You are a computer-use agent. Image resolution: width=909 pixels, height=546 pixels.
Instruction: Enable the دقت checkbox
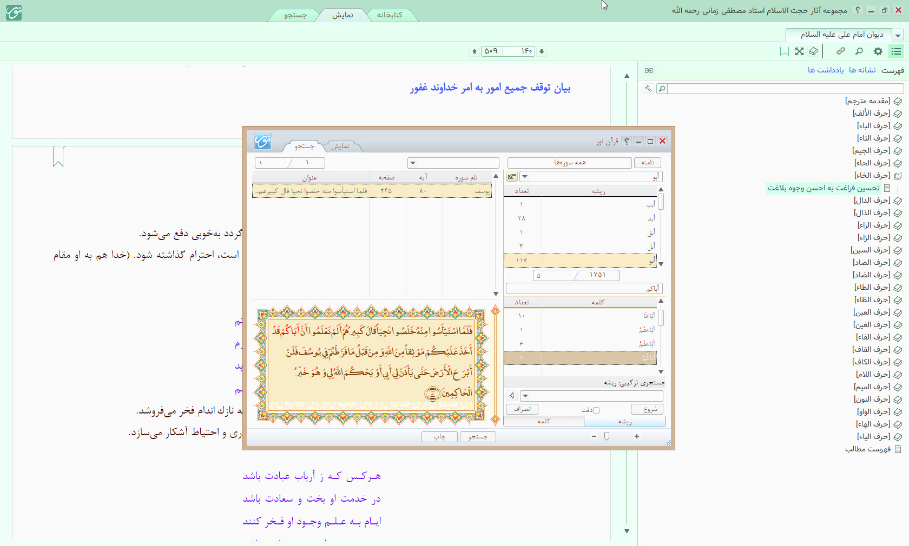click(x=596, y=410)
